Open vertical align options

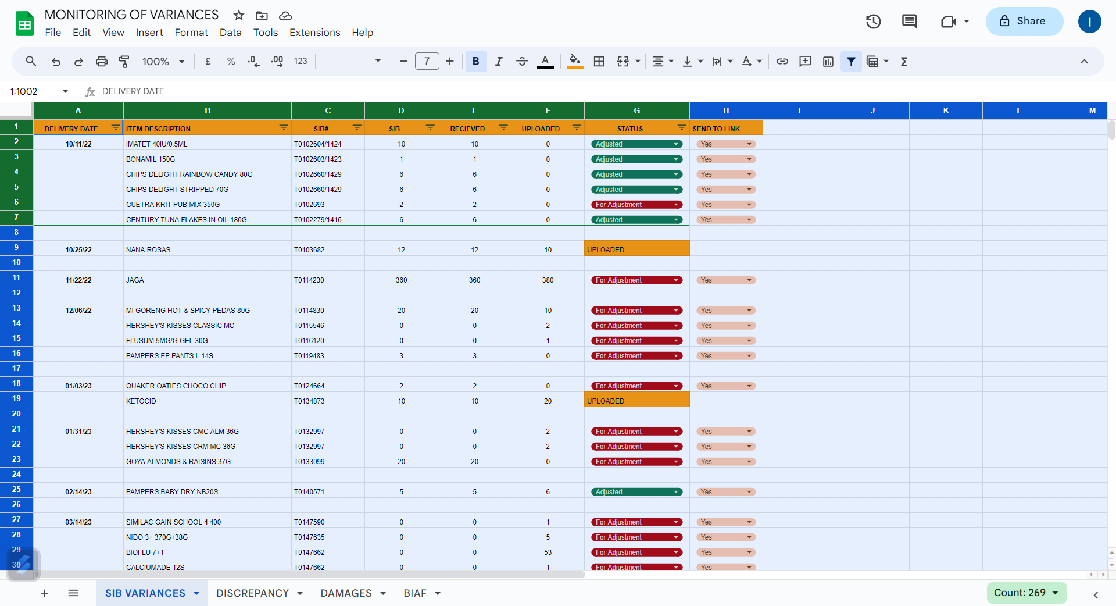pos(692,61)
